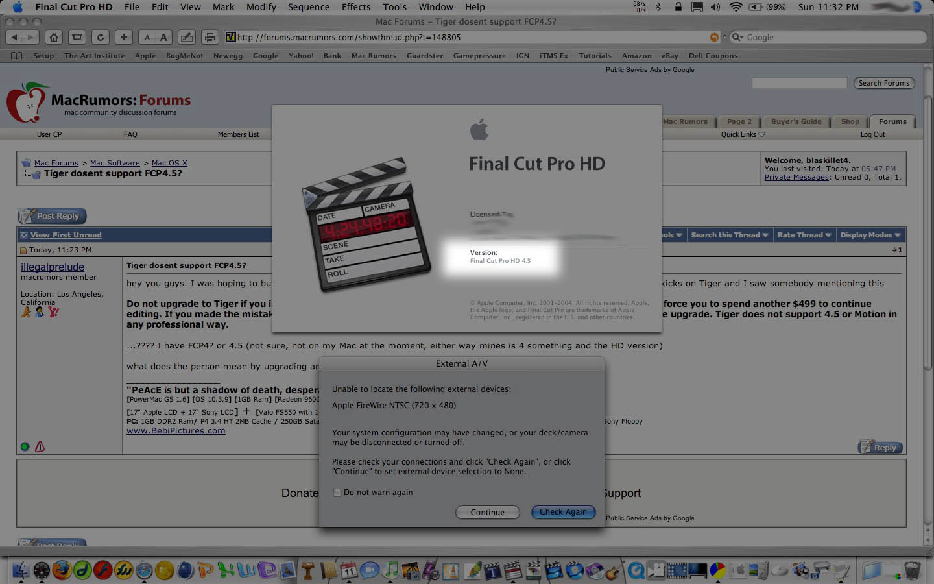The image size is (934, 584).
Task: Open the Newegg bookmark in bookmarks bar
Action: coord(228,56)
